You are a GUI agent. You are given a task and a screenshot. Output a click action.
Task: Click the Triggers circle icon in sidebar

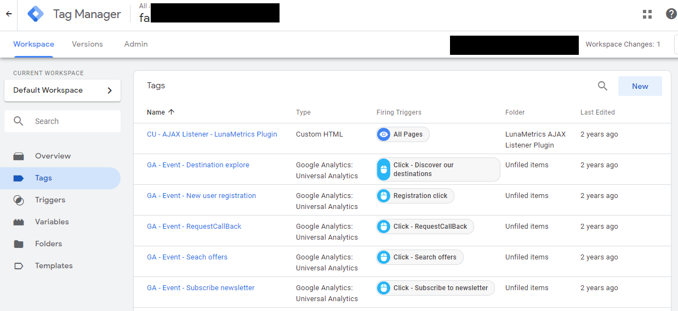(19, 200)
